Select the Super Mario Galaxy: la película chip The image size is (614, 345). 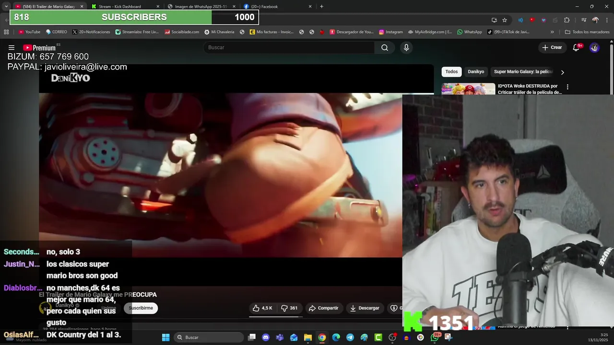click(x=523, y=71)
